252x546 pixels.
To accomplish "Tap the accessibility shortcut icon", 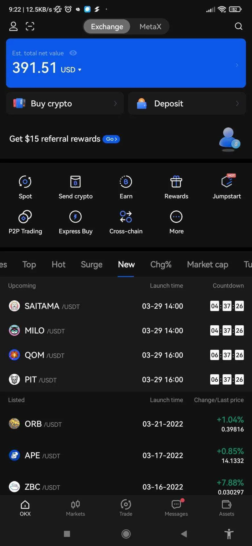I will click(x=229, y=534).
